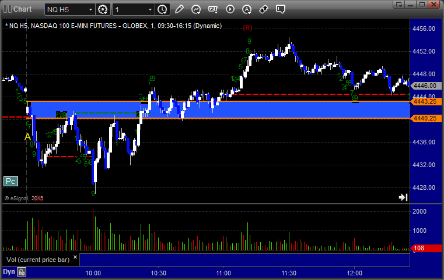Open the studies chart icon menu
The image size is (444, 280).
[196, 9]
